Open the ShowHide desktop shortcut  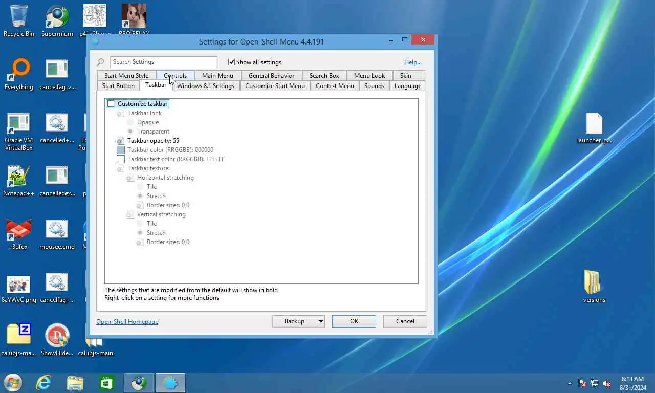(57, 340)
